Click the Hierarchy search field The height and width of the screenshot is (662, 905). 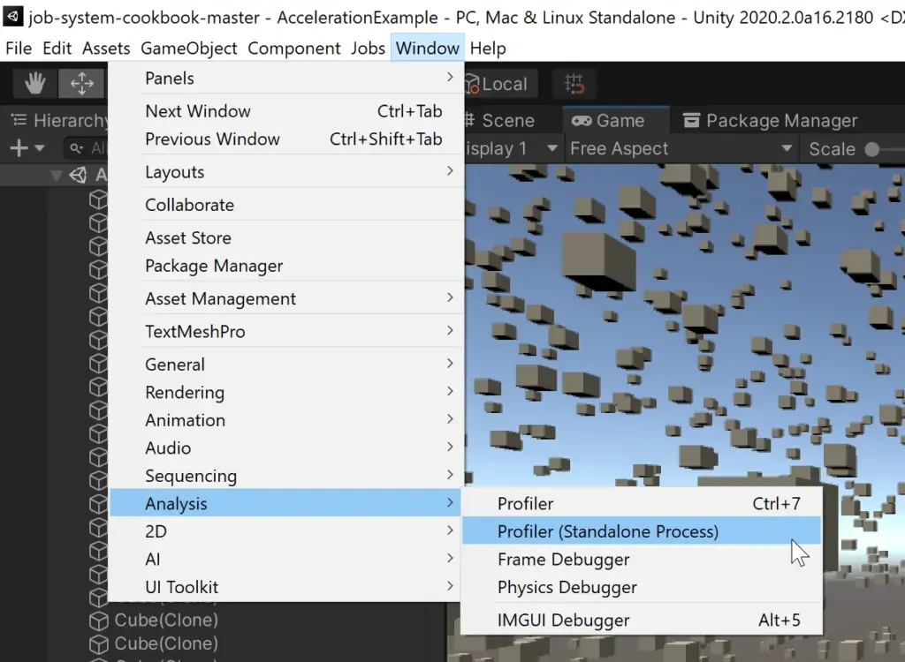click(102, 147)
